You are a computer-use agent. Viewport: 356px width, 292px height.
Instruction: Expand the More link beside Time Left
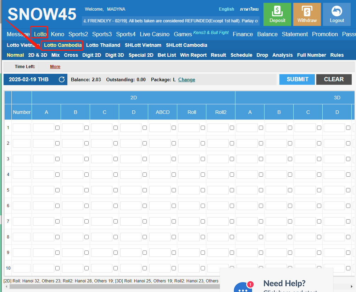pos(55,67)
